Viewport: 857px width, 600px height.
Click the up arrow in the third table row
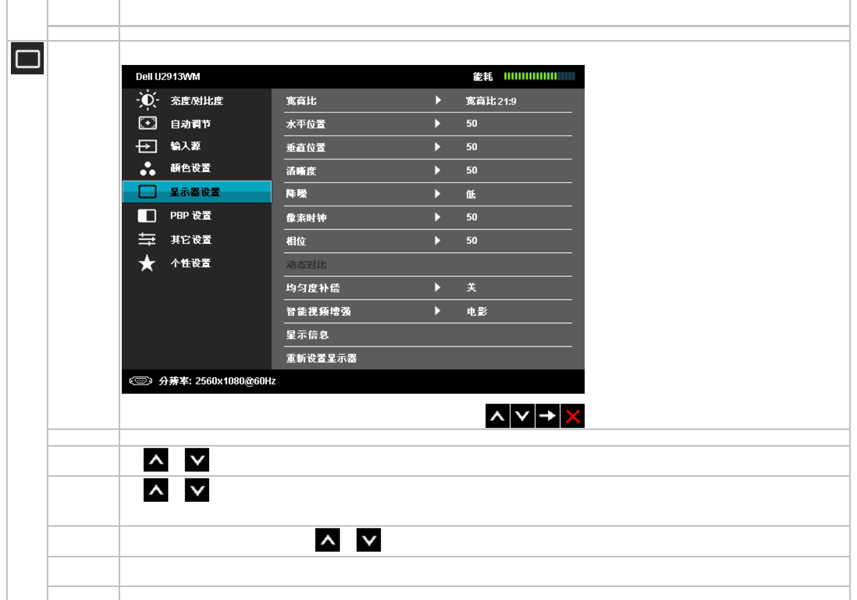pos(328,540)
